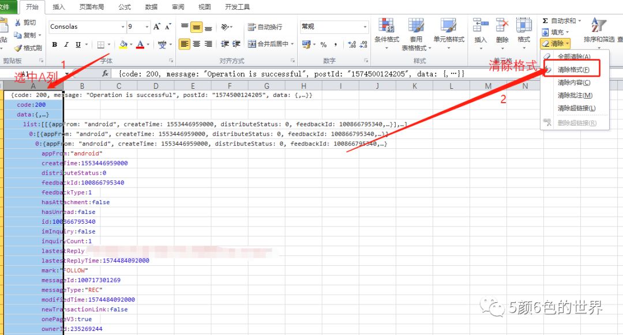Image resolution: width=623 pixels, height=335 pixels.
Task: Toggle Underline formatting
Action: [x=78, y=44]
